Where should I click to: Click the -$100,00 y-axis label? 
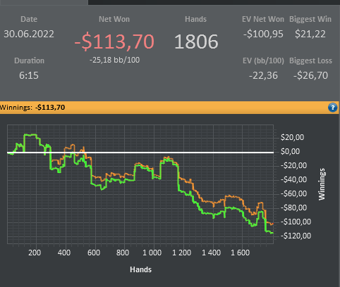(x=296, y=222)
